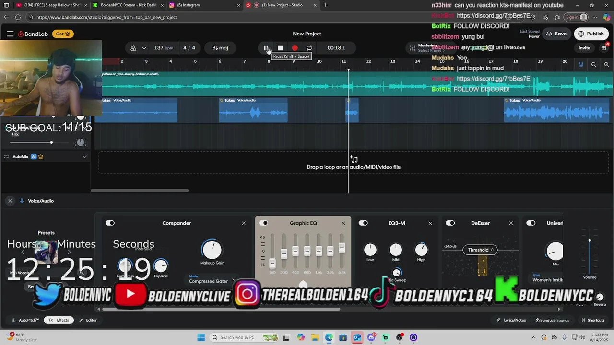The image size is (614, 345).
Task: Open the B♭ maj key selector
Action: click(220, 48)
